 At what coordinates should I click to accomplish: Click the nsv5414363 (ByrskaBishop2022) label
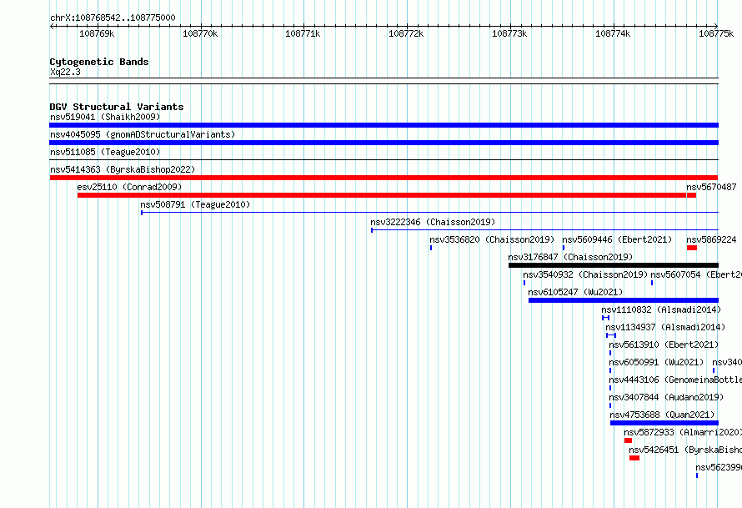[123, 169]
